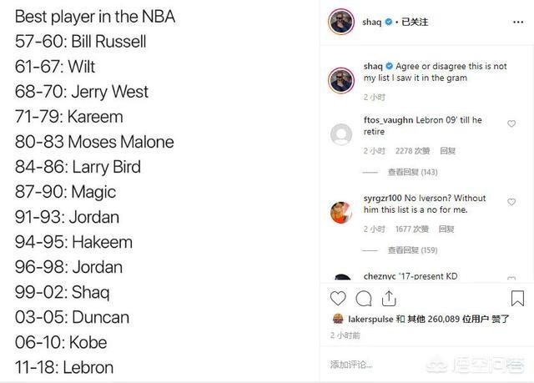Like ftos_vaughn's comment with heart
The width and height of the screenshot is (534, 383).
pos(511,123)
